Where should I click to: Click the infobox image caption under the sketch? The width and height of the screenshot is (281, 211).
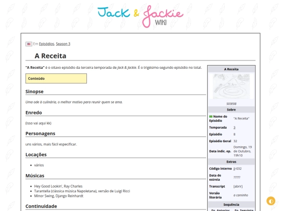[231, 104]
